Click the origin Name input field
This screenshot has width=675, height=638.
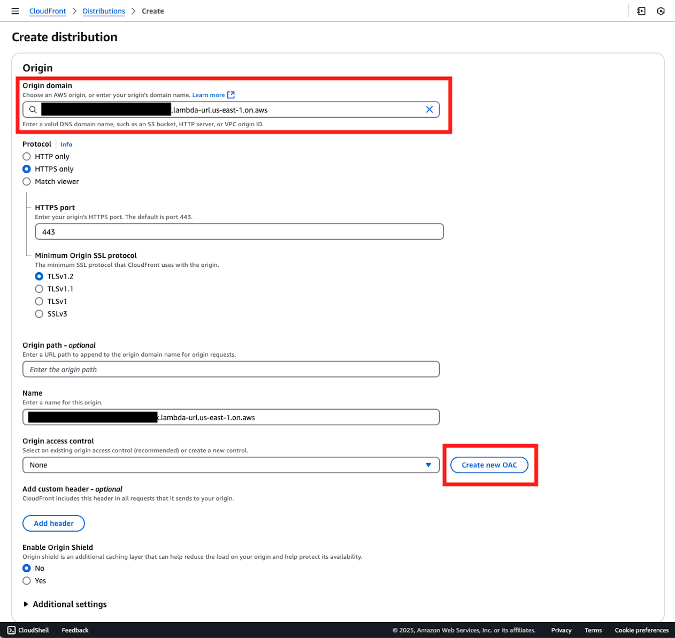point(231,417)
